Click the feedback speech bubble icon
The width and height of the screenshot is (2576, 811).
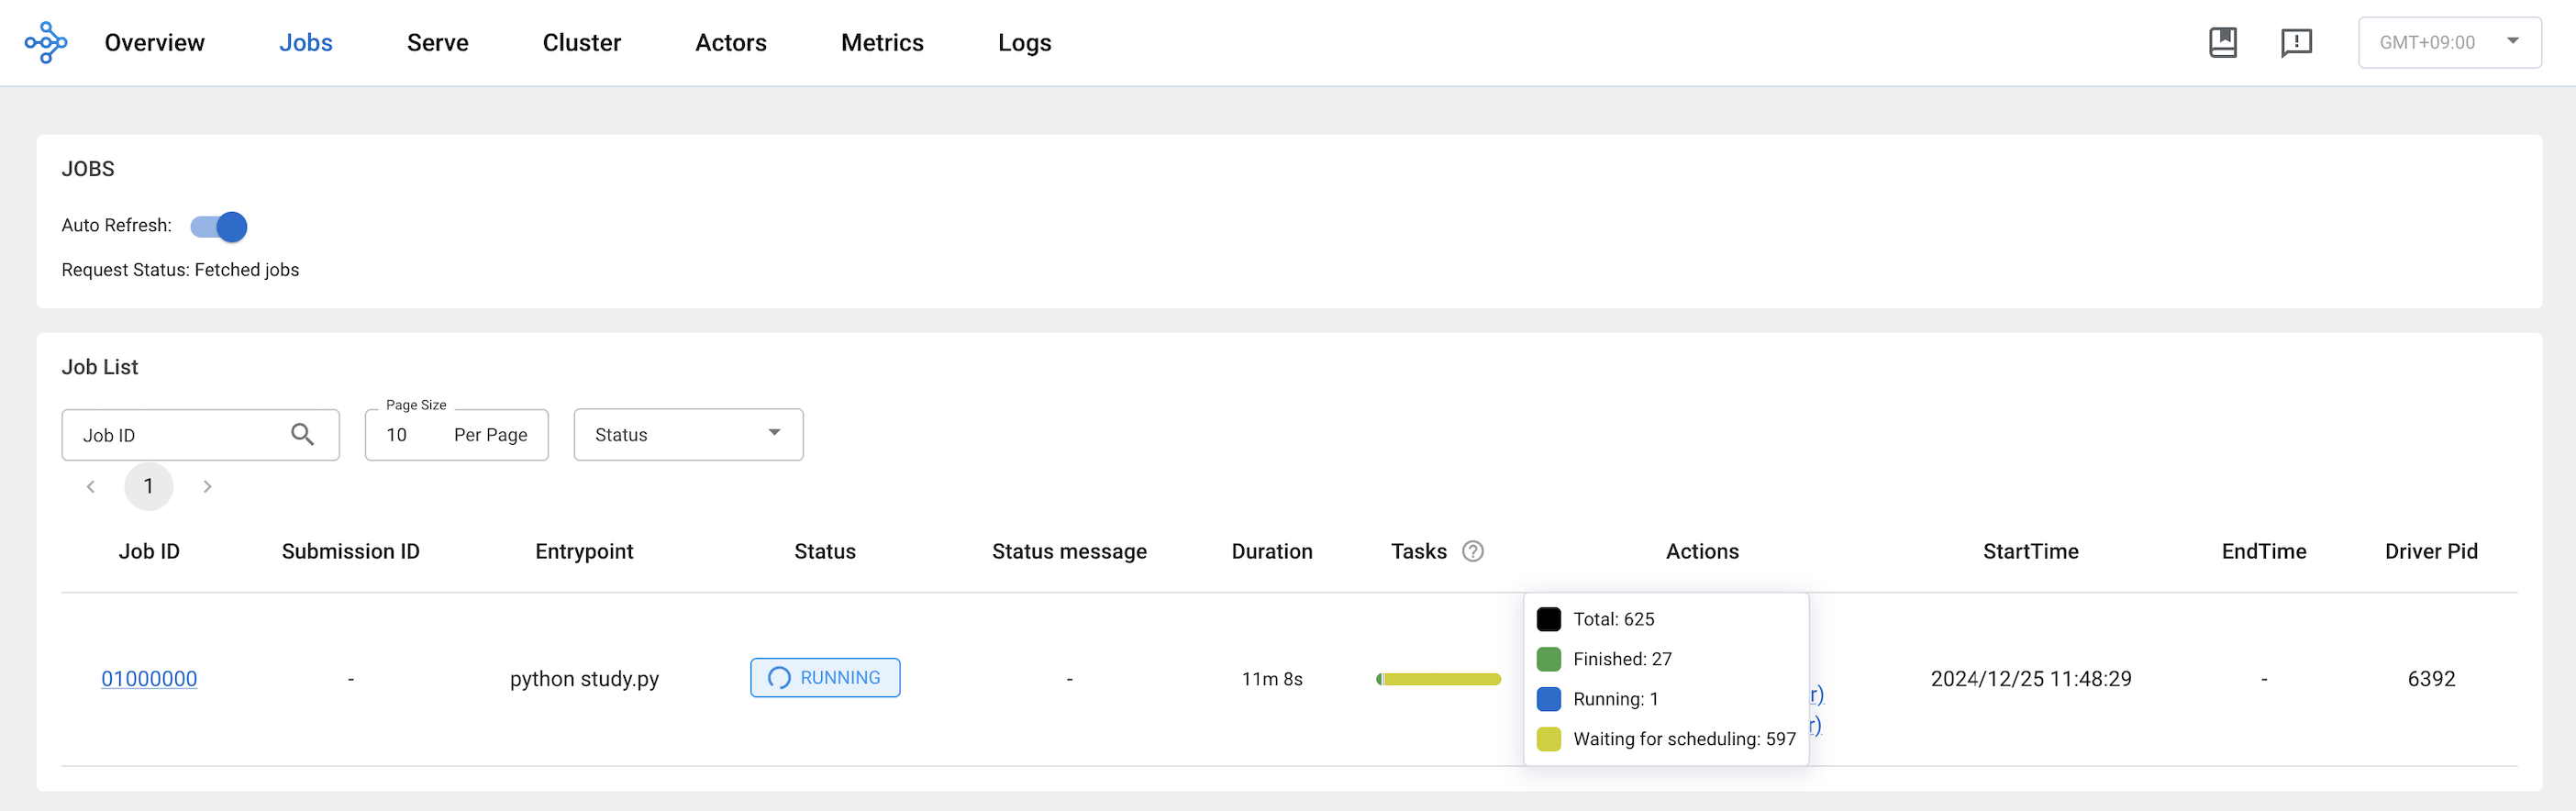coord(2296,42)
